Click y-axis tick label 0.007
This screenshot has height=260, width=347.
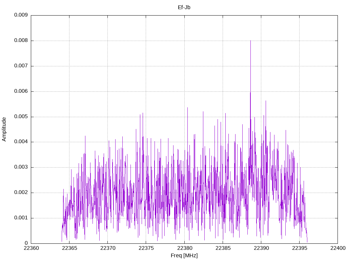pyautogui.click(x=21, y=66)
